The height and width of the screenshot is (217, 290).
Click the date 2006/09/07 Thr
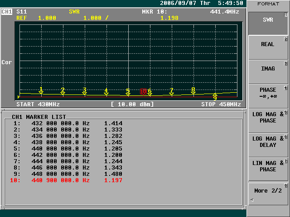click(185, 3)
